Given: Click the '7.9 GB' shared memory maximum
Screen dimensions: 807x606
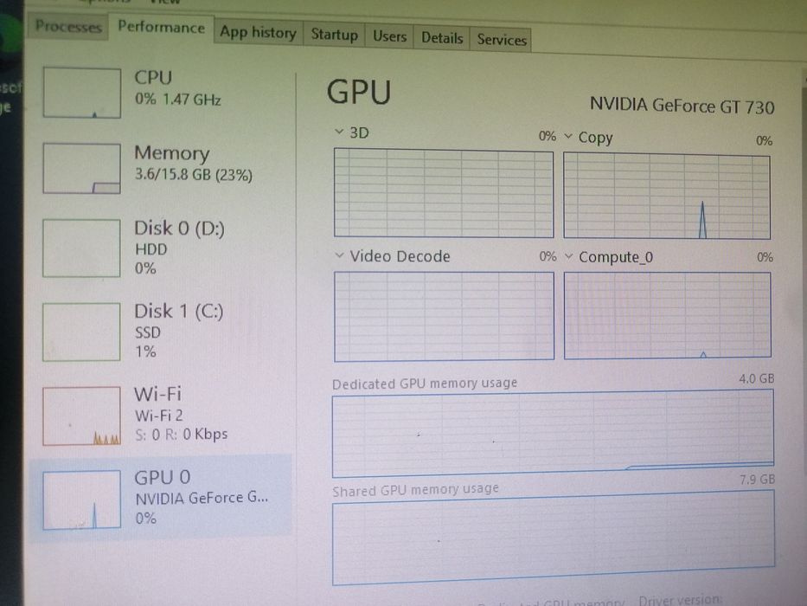Looking at the screenshot, I should click(x=757, y=480).
